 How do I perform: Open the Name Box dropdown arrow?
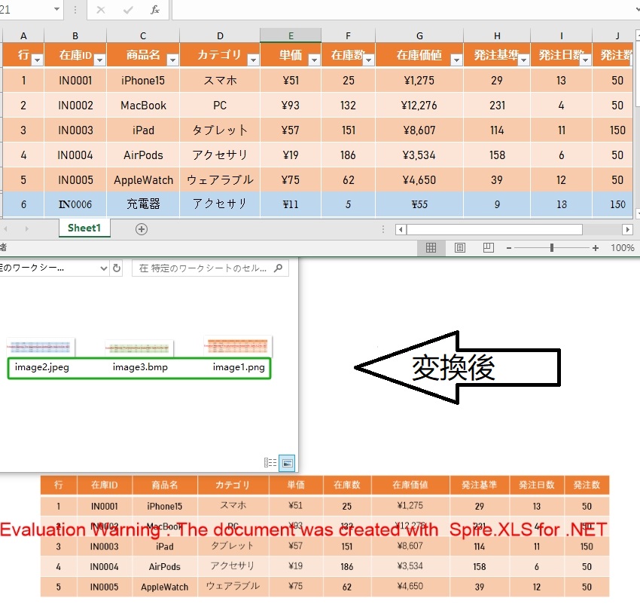[x=57, y=10]
